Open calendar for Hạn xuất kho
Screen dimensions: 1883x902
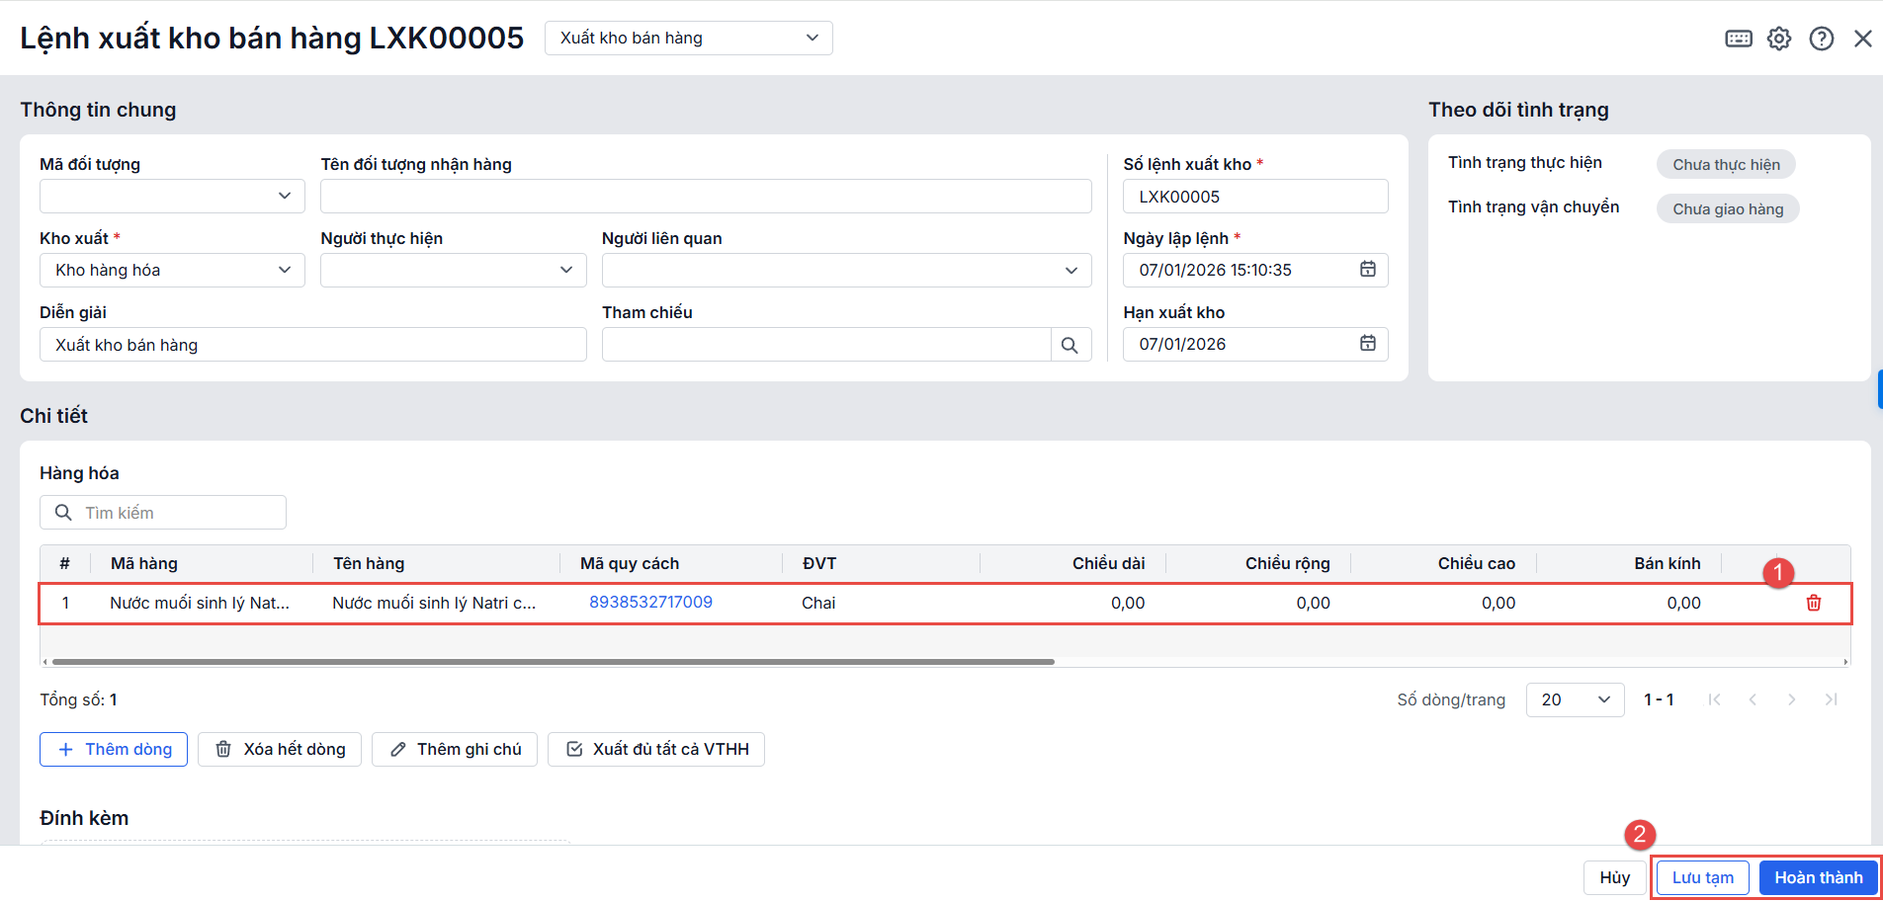tap(1367, 344)
